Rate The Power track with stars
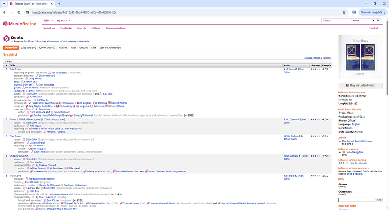Viewport: 389px width, 210px height. pos(315,136)
